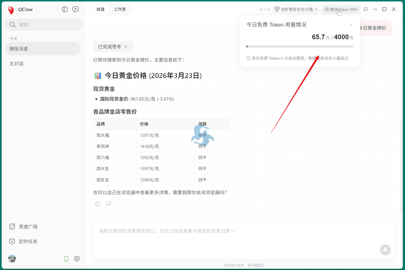Expand Token usage details chevron

[351, 25]
